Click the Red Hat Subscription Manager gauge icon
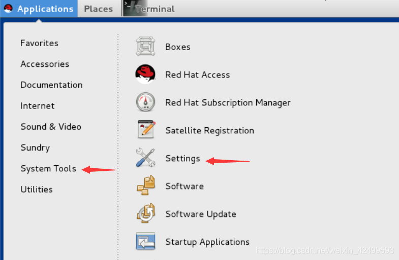Screen dimensions: 399x260 145,102
